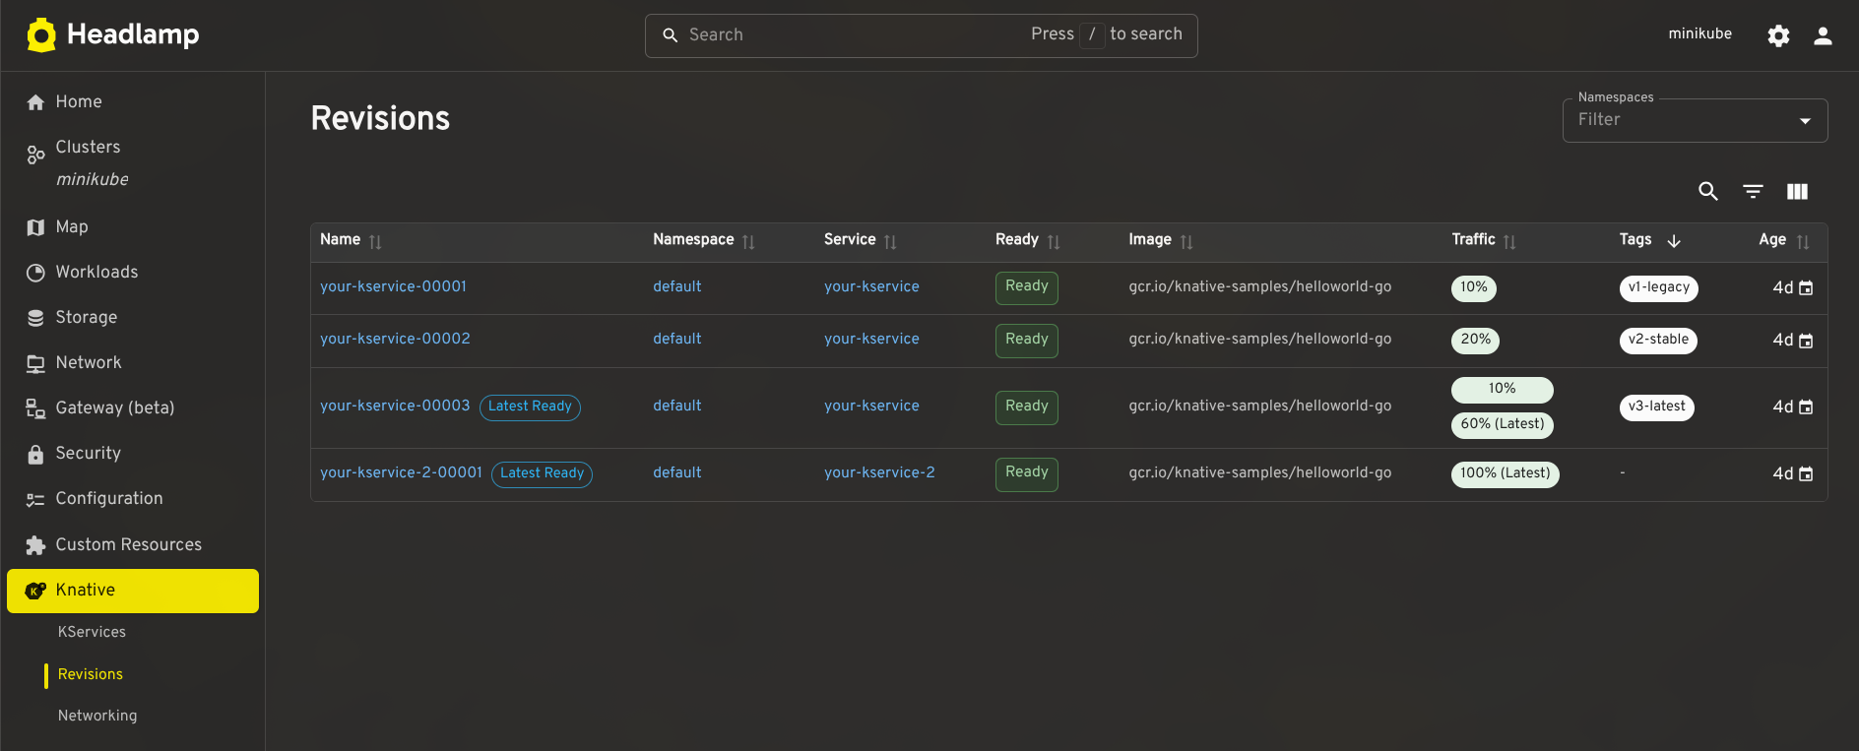Select Revisions submenu item
Image resolution: width=1859 pixels, height=751 pixels.
click(91, 674)
